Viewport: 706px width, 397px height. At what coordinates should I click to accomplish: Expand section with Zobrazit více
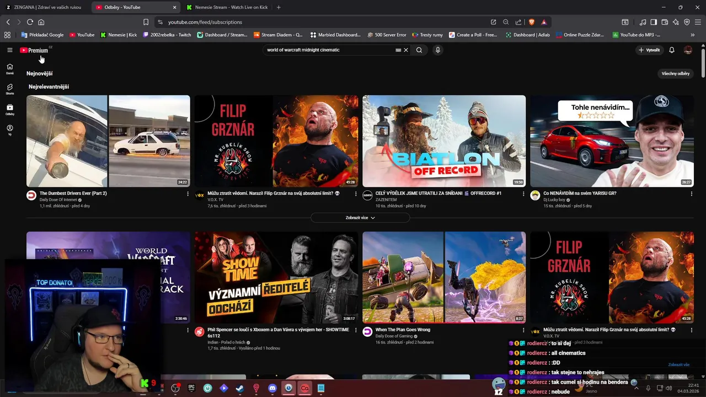pyautogui.click(x=360, y=218)
